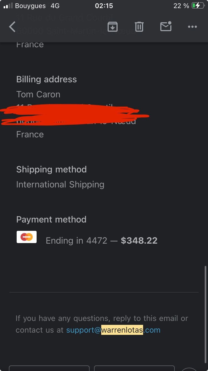
Task: Select the $348.22 total amount
Action: coord(139,241)
